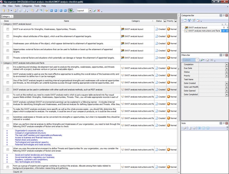The width and height of the screenshot is (229, 174).
Task: Click the apply filter icon in Filters Bar
Action: 201,60
